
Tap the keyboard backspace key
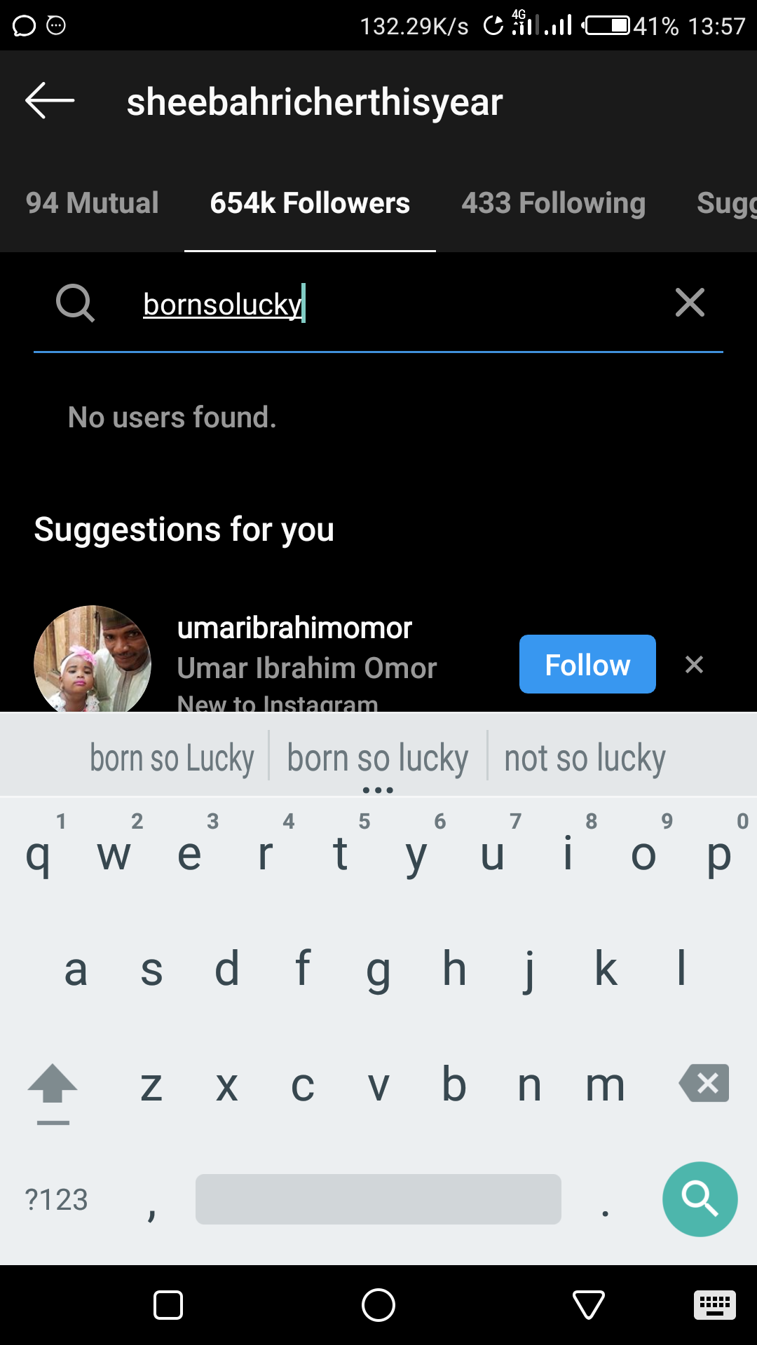pos(704,1083)
